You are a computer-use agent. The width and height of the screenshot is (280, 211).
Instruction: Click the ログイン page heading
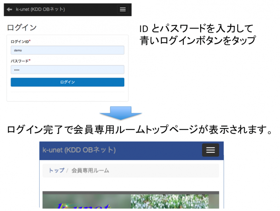[x=22, y=28]
